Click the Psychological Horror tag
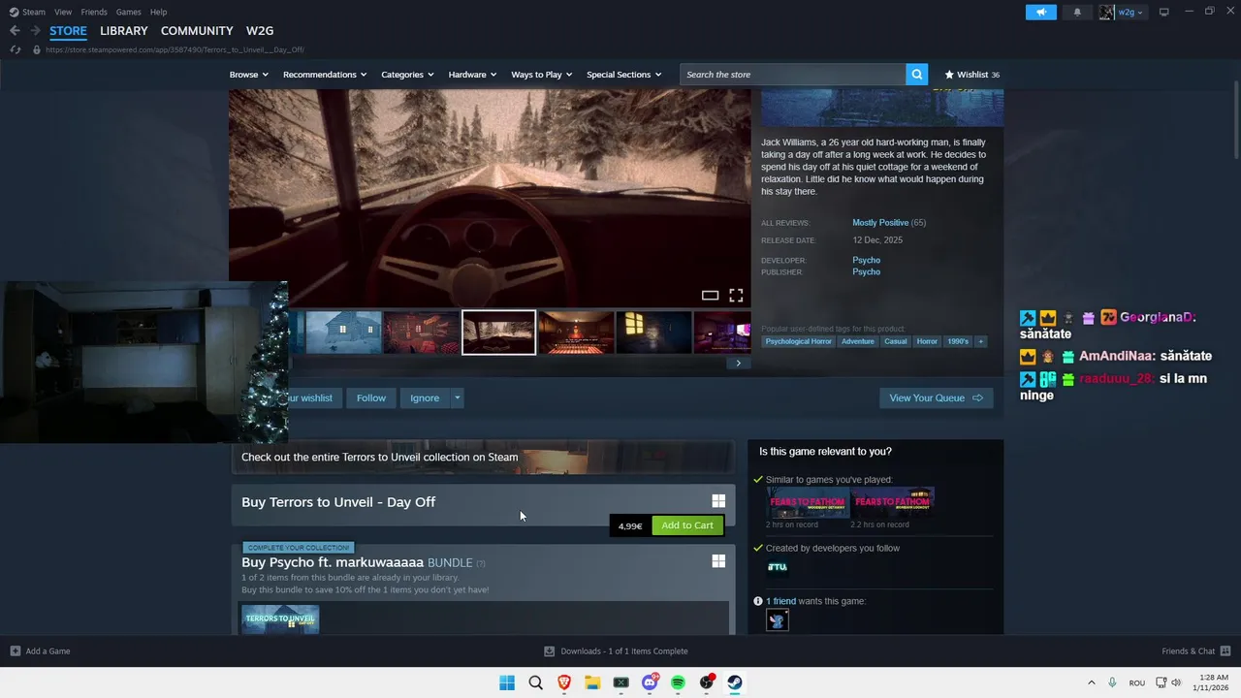Viewport: 1241px width, 698px height. pyautogui.click(x=798, y=341)
